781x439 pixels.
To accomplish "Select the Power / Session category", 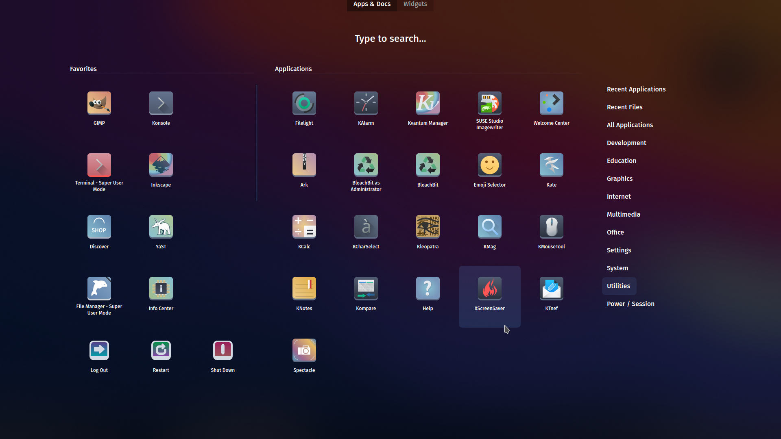I will 630,304.
